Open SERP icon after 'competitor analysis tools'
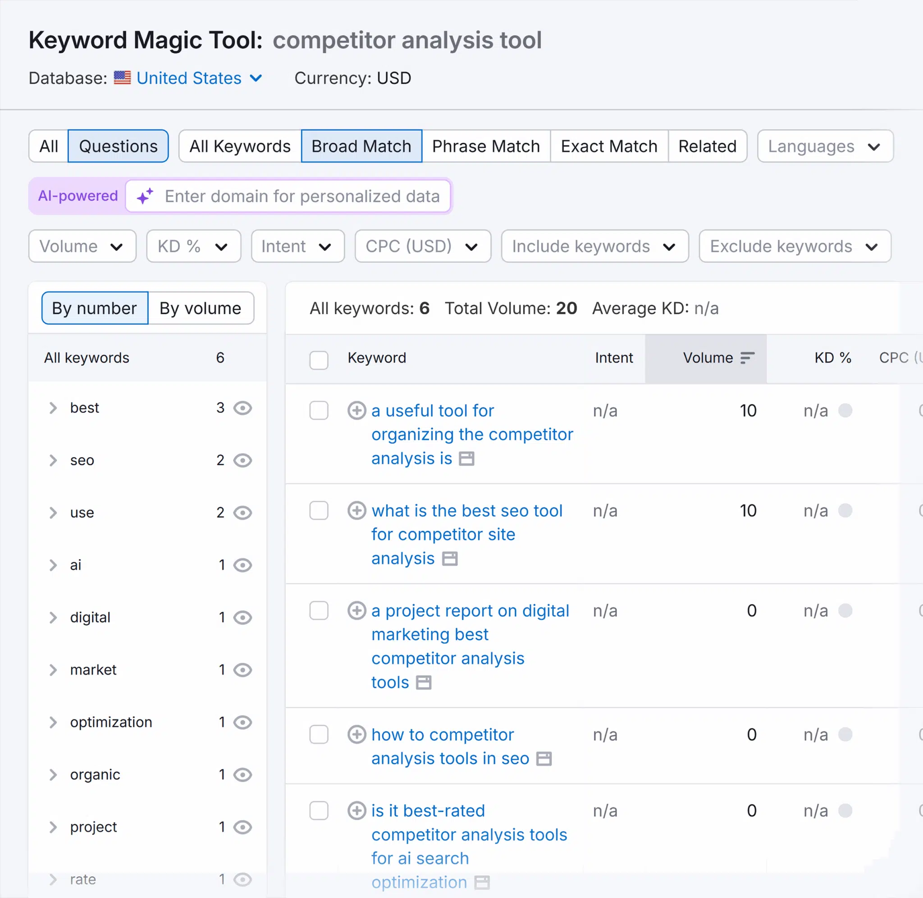Viewport: 923px width, 898px height. 423,683
